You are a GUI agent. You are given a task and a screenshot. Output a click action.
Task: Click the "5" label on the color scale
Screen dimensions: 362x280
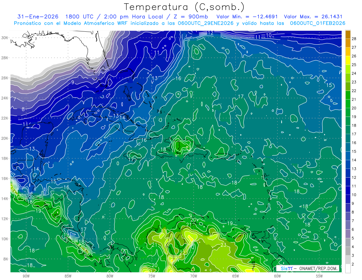click(x=353, y=238)
